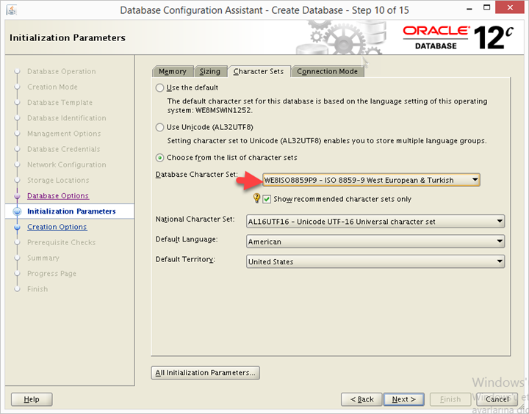This screenshot has height=414, width=529.
Task: Click the Database Character Set label
Action: click(196, 174)
